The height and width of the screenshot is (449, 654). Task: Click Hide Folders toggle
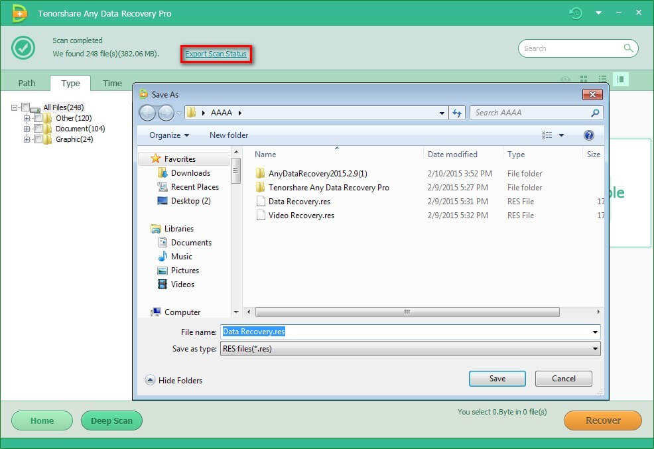pyautogui.click(x=174, y=380)
